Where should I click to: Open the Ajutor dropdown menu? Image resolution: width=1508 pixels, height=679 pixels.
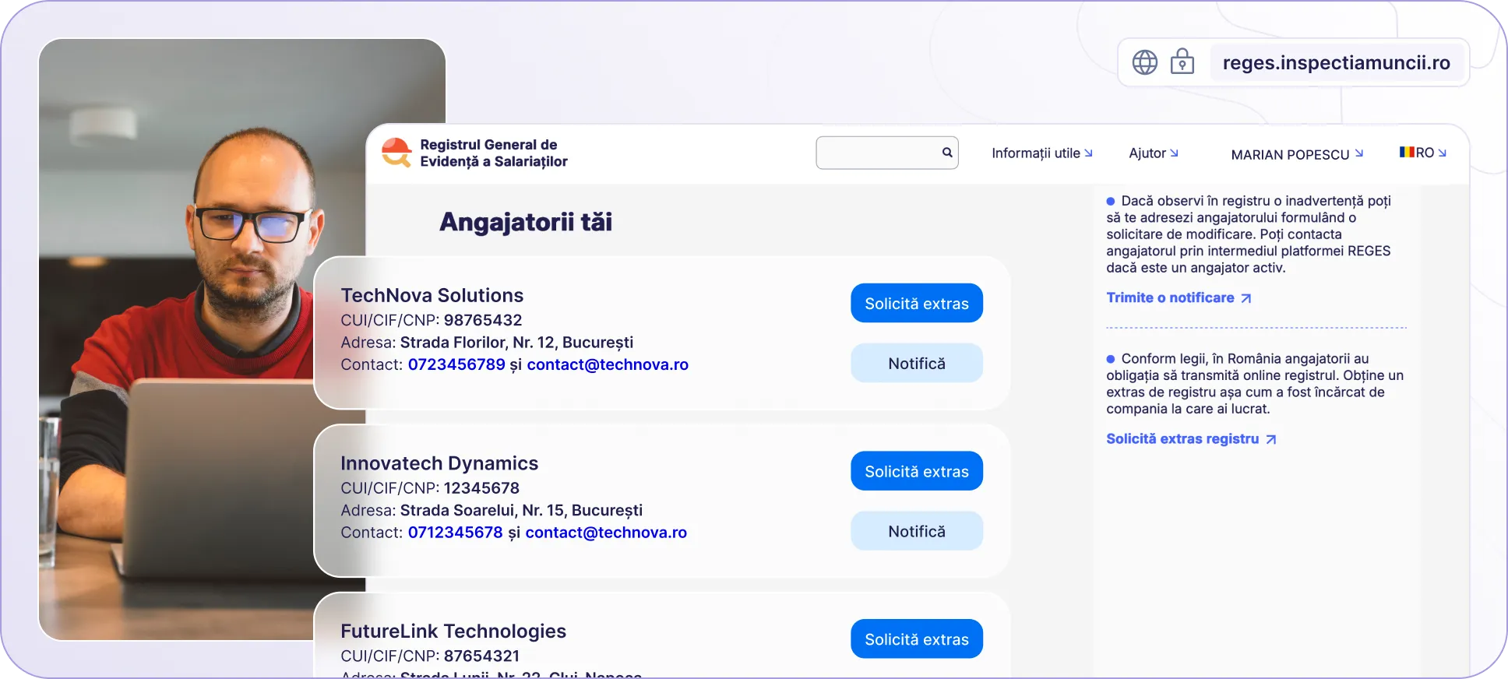1154,153
